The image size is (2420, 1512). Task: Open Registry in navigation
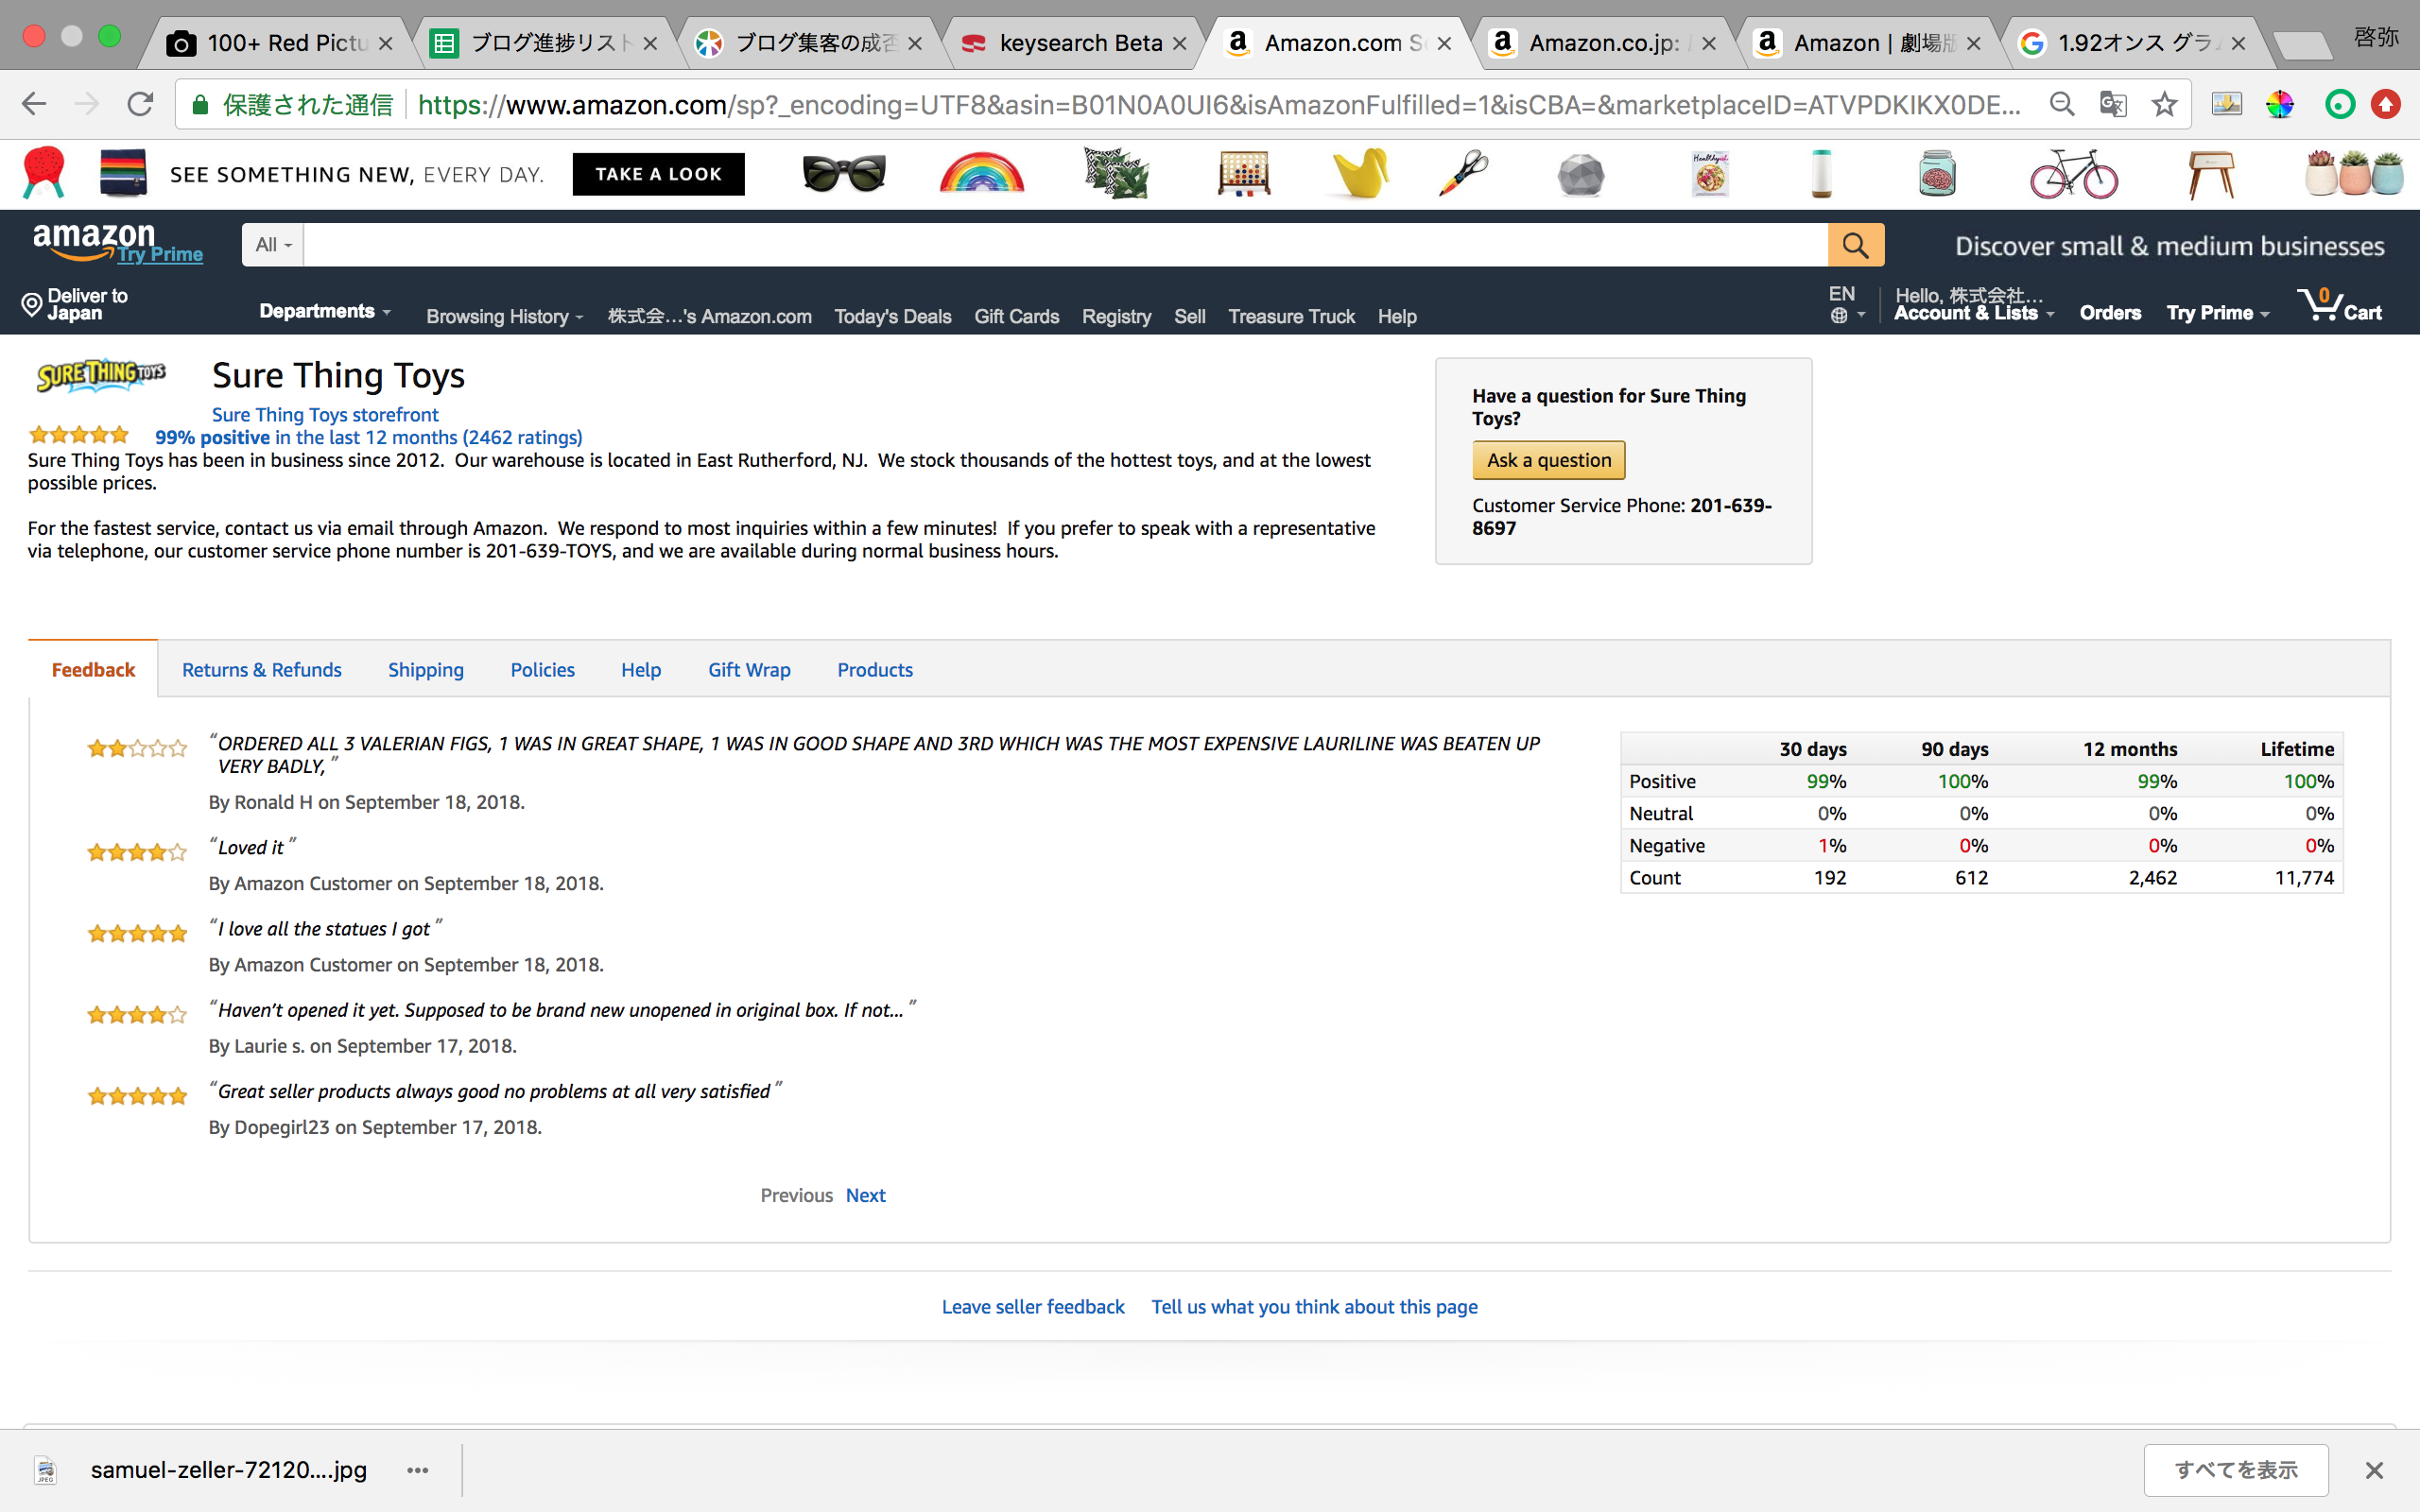pyautogui.click(x=1116, y=316)
